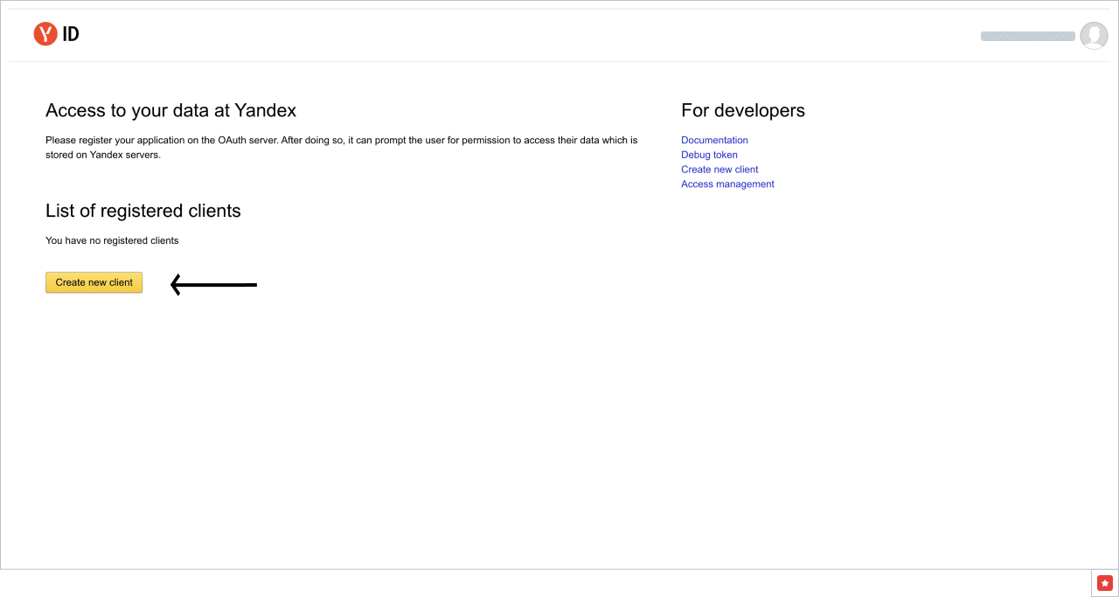Click the loading username placeholder in the header

(1027, 36)
